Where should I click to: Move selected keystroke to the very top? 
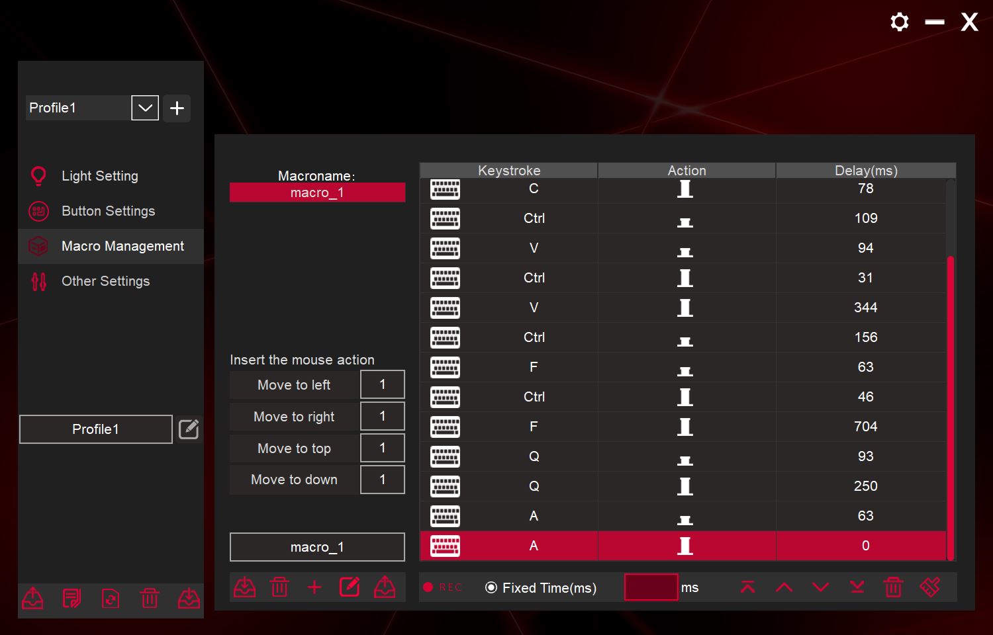(x=747, y=587)
